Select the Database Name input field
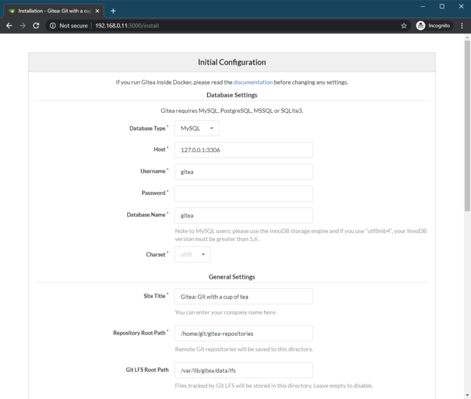The height and width of the screenshot is (399, 471). pyautogui.click(x=243, y=215)
